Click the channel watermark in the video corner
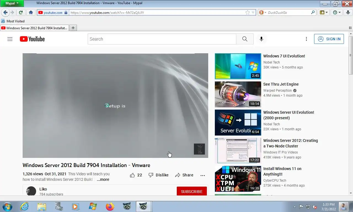353x212 pixels. click(x=199, y=149)
